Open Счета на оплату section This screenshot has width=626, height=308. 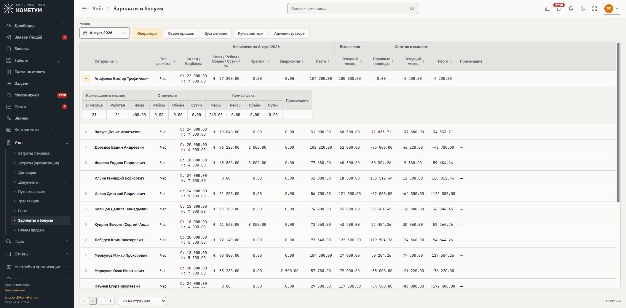coord(37,72)
